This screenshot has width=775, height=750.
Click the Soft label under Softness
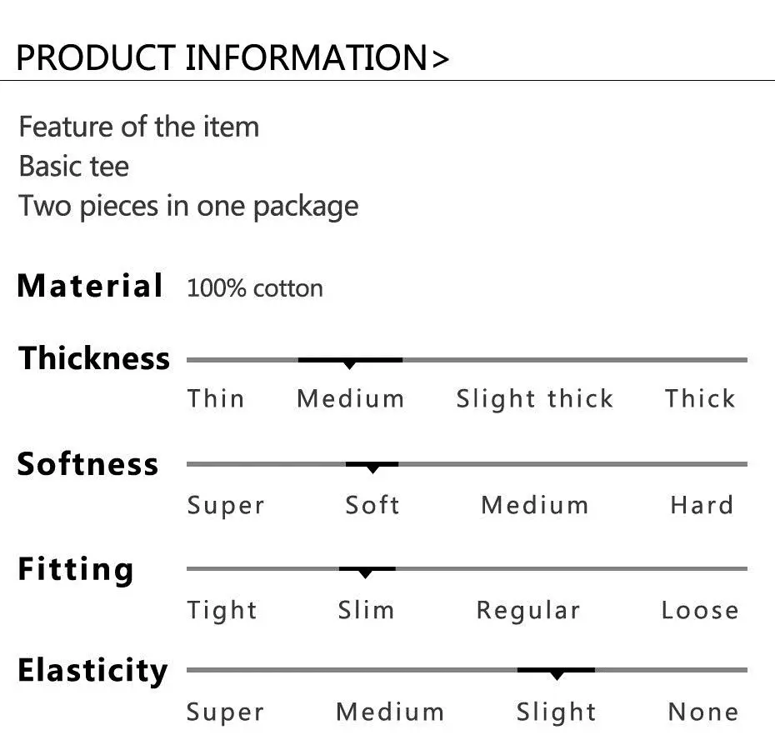[372, 505]
